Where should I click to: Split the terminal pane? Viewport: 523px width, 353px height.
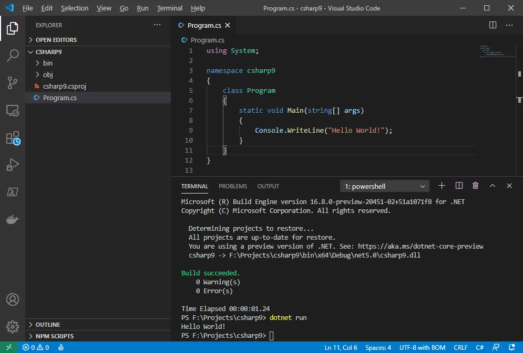[x=458, y=186]
